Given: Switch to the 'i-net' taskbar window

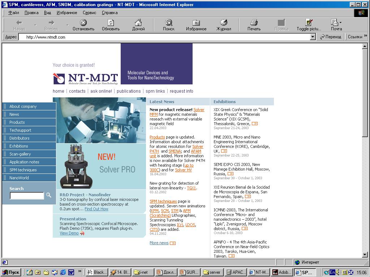Looking at the screenshot, I should coord(143,272).
